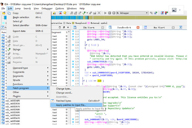This screenshot has width=192, height=128.
Task: Click the Functions panel restore icon
Action: pos(64,27)
